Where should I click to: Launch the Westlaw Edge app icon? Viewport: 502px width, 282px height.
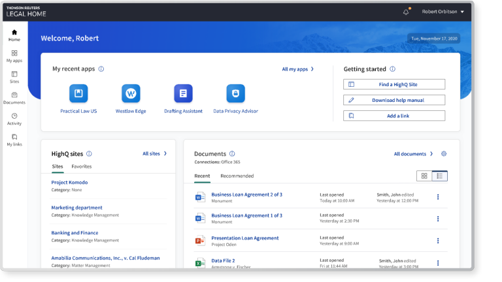tap(131, 94)
